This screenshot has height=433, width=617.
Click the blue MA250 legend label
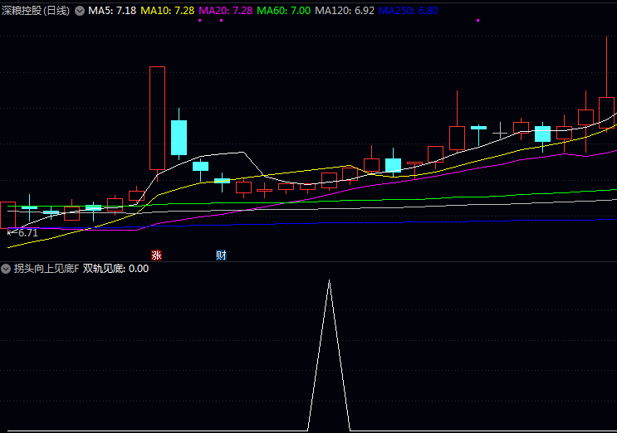point(409,11)
